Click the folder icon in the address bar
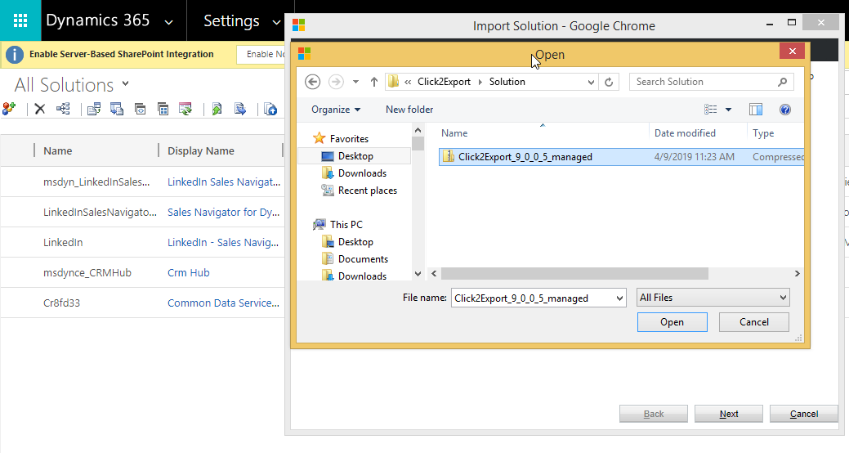 coord(394,82)
